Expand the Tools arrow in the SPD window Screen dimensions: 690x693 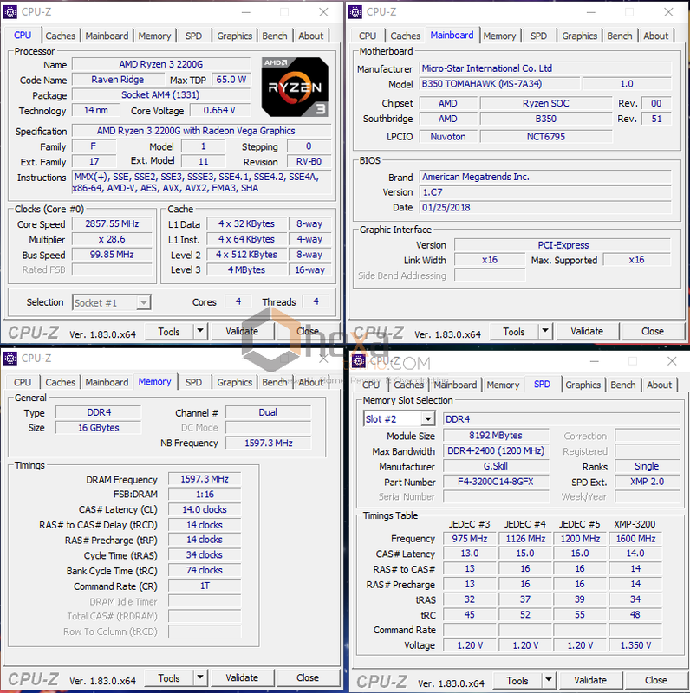point(549,680)
